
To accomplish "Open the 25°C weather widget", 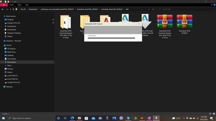I will 176,118.
